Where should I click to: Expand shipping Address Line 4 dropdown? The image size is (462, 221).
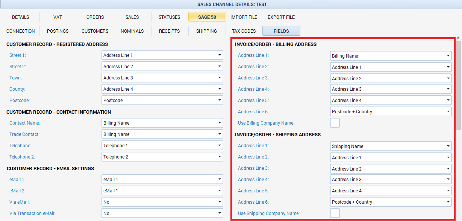(391, 180)
